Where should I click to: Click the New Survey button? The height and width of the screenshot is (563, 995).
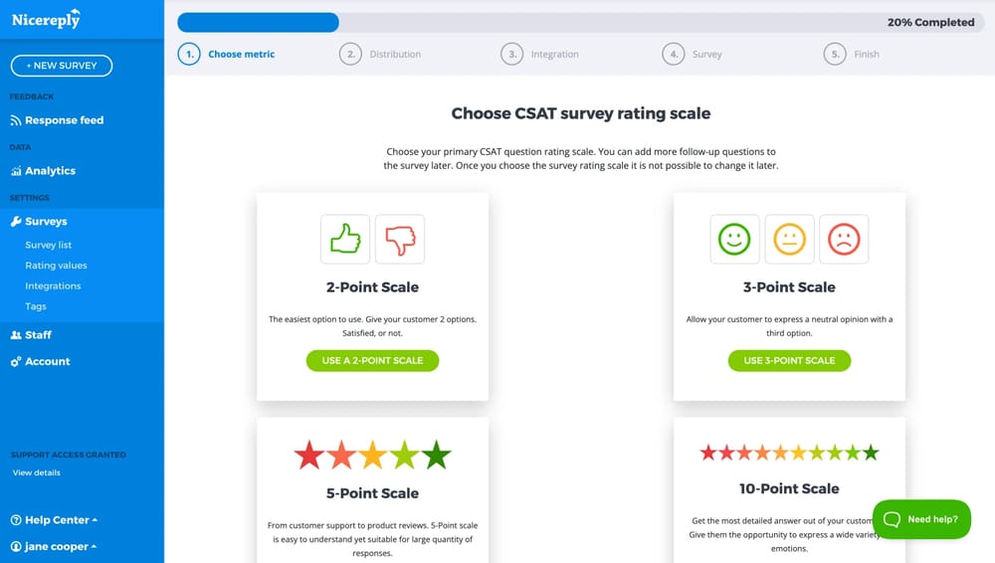pos(62,66)
